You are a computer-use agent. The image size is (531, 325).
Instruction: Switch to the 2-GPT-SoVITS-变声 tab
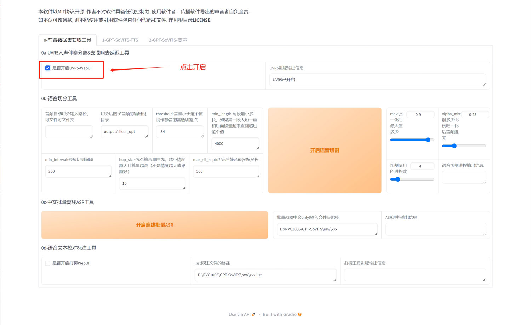pos(168,40)
